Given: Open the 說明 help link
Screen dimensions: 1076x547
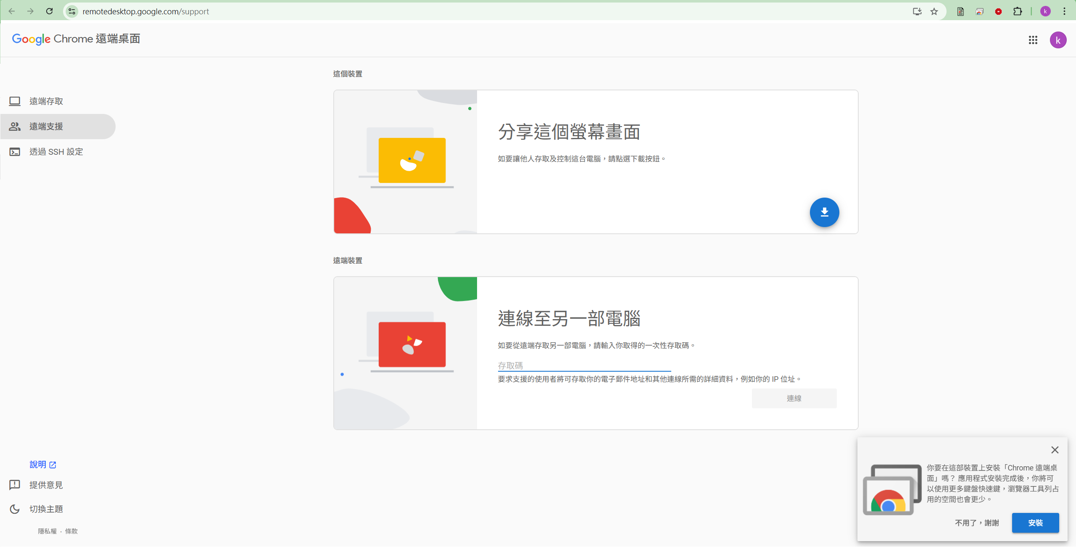Looking at the screenshot, I should [43, 465].
